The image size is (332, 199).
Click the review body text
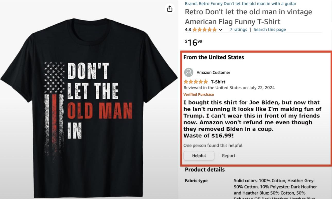click(252, 119)
